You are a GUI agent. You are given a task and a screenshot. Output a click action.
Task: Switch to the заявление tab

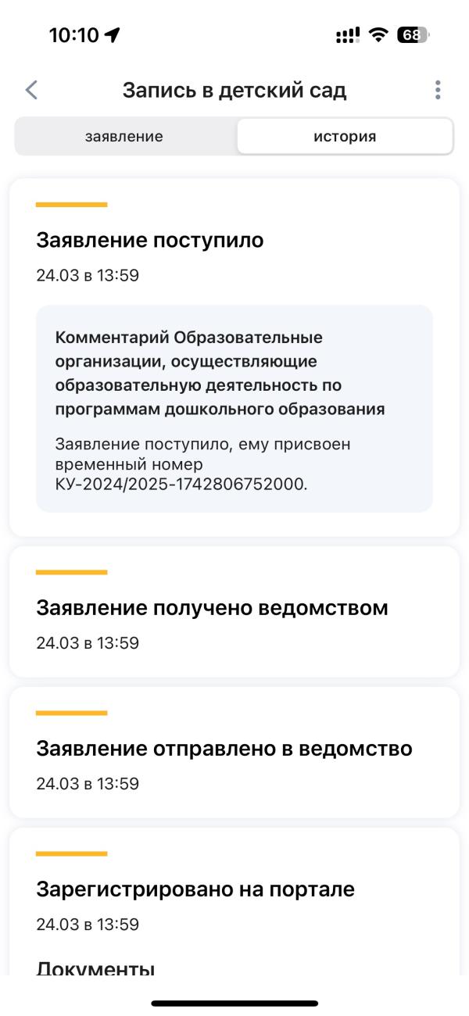click(124, 137)
